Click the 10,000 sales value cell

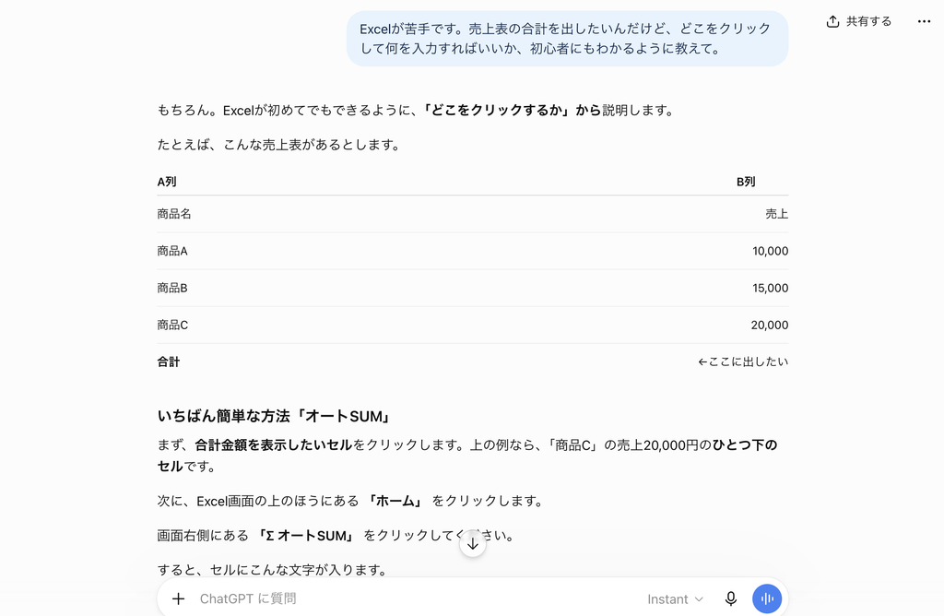pos(770,251)
